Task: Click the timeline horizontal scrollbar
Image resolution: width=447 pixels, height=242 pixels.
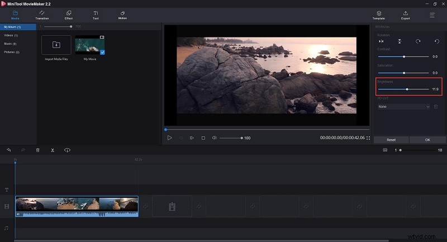Action: 201,241
